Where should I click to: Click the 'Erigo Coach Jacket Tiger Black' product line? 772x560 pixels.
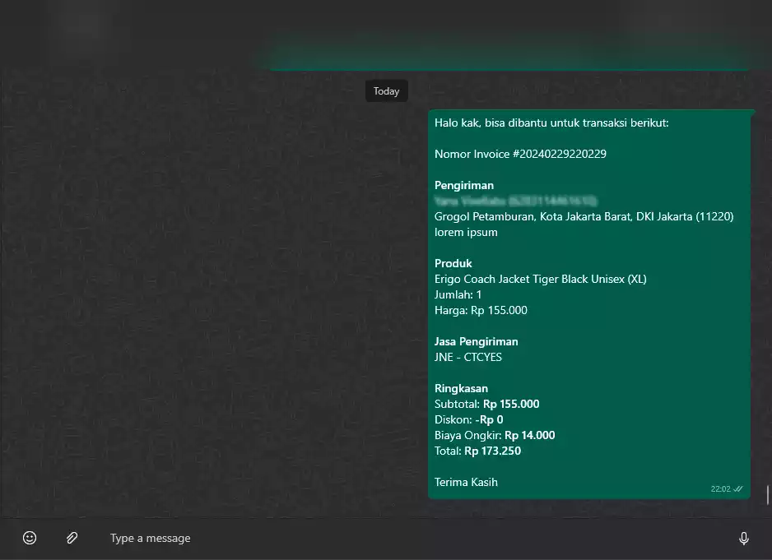pos(540,279)
